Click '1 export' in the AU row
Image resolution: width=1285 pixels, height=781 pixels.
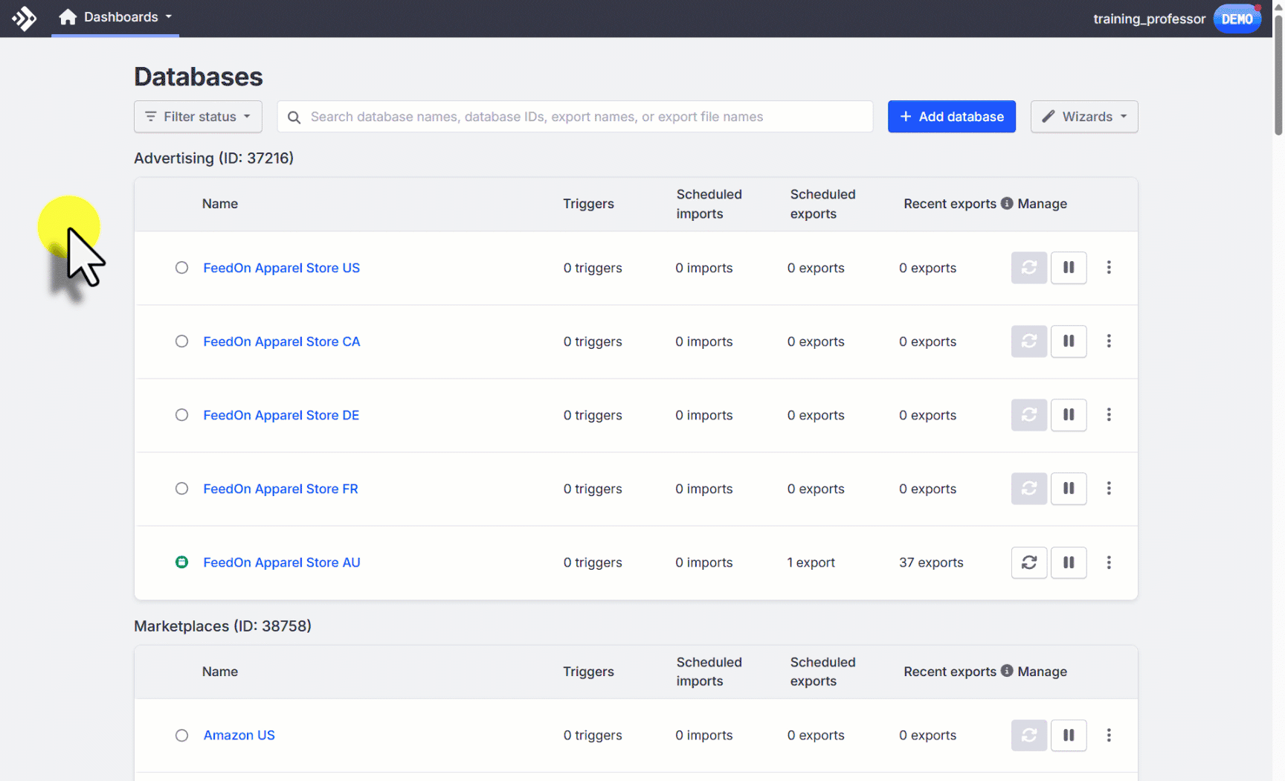[x=811, y=562]
